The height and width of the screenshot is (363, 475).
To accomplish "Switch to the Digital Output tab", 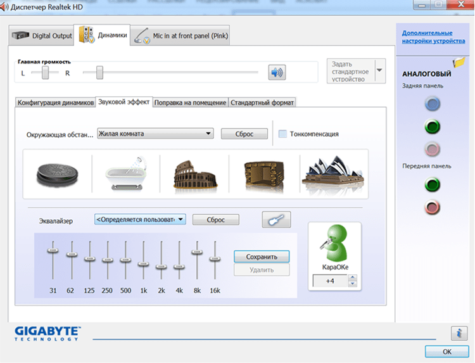I will pos(43,36).
